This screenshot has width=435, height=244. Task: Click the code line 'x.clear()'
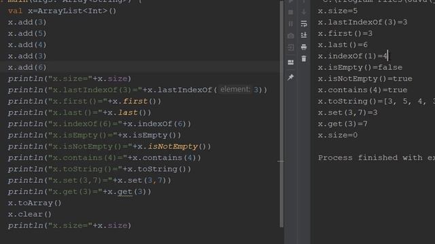point(30,214)
